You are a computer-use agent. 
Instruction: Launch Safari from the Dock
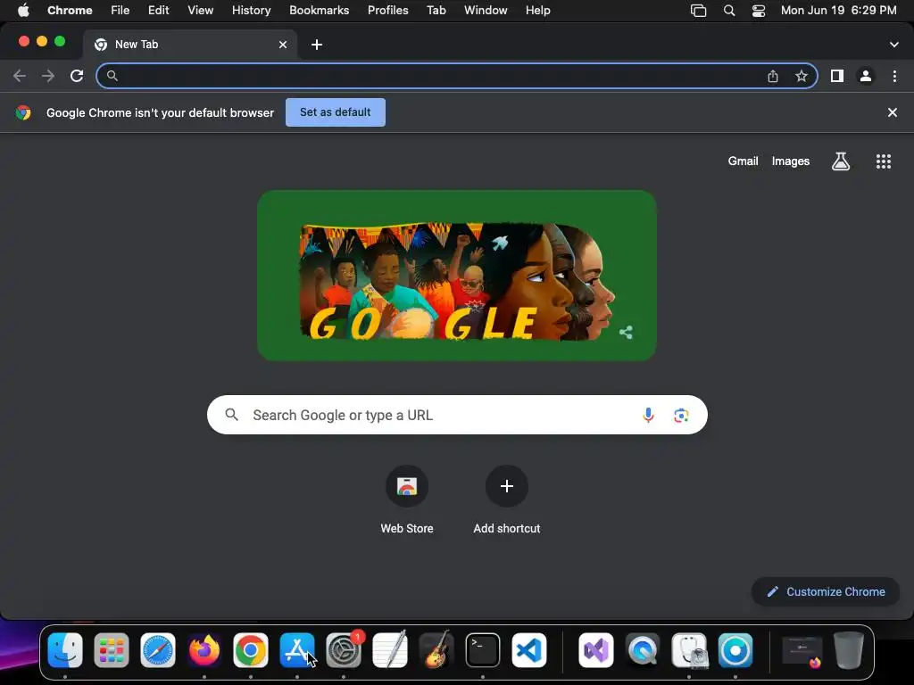[x=158, y=650]
